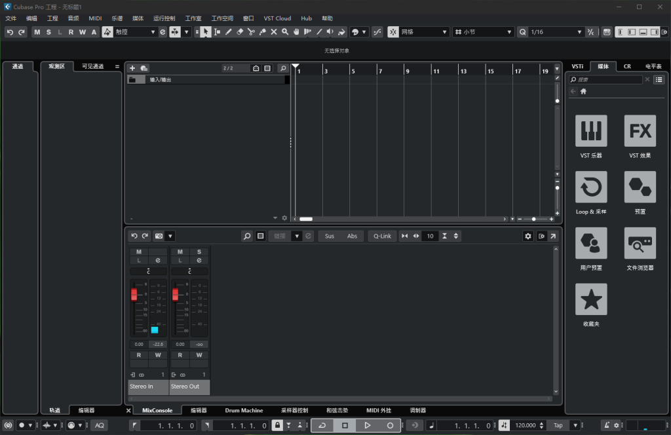Select the Line tool
671x435 pixels.
click(x=319, y=32)
